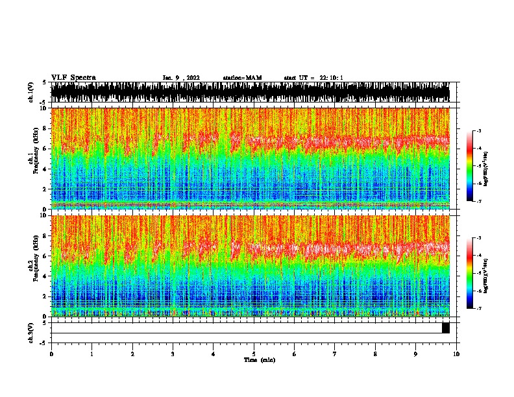
Task: Click time axis tick label "3"
Action: click(173, 354)
